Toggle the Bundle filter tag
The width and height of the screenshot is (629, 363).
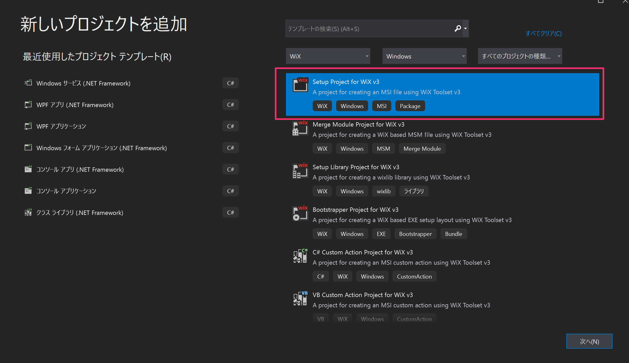click(453, 234)
